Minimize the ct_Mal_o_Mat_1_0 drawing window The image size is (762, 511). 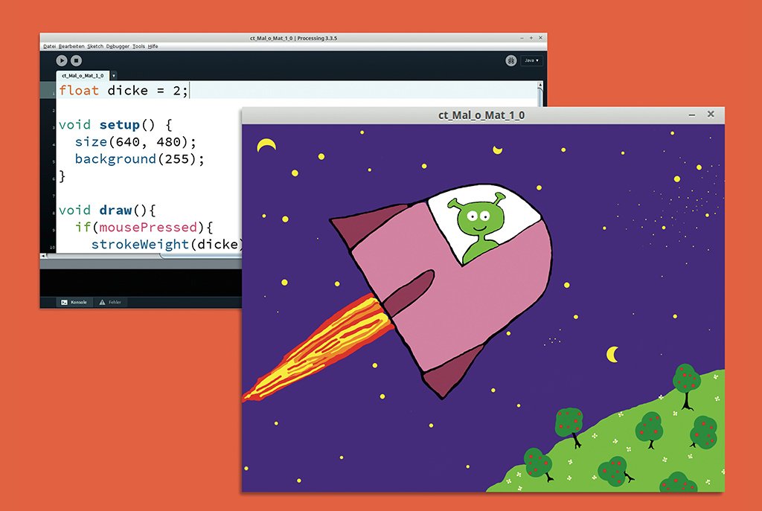692,115
